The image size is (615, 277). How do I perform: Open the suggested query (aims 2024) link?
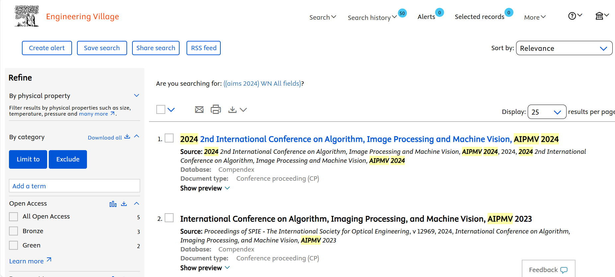262,83
